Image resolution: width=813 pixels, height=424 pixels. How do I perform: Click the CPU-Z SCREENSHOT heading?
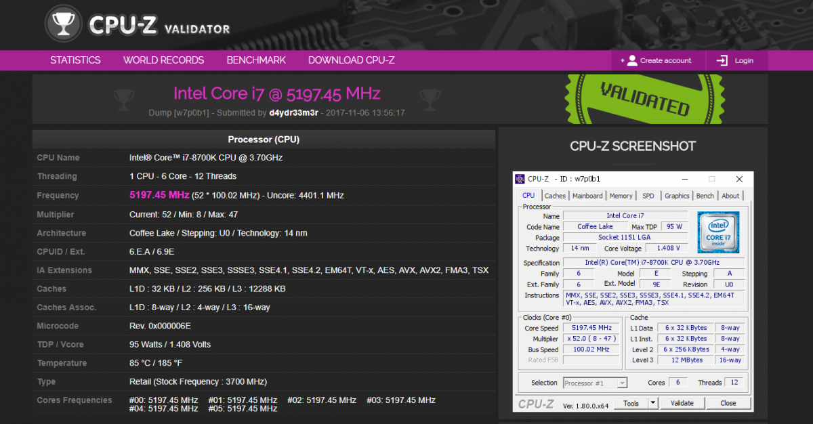(633, 146)
